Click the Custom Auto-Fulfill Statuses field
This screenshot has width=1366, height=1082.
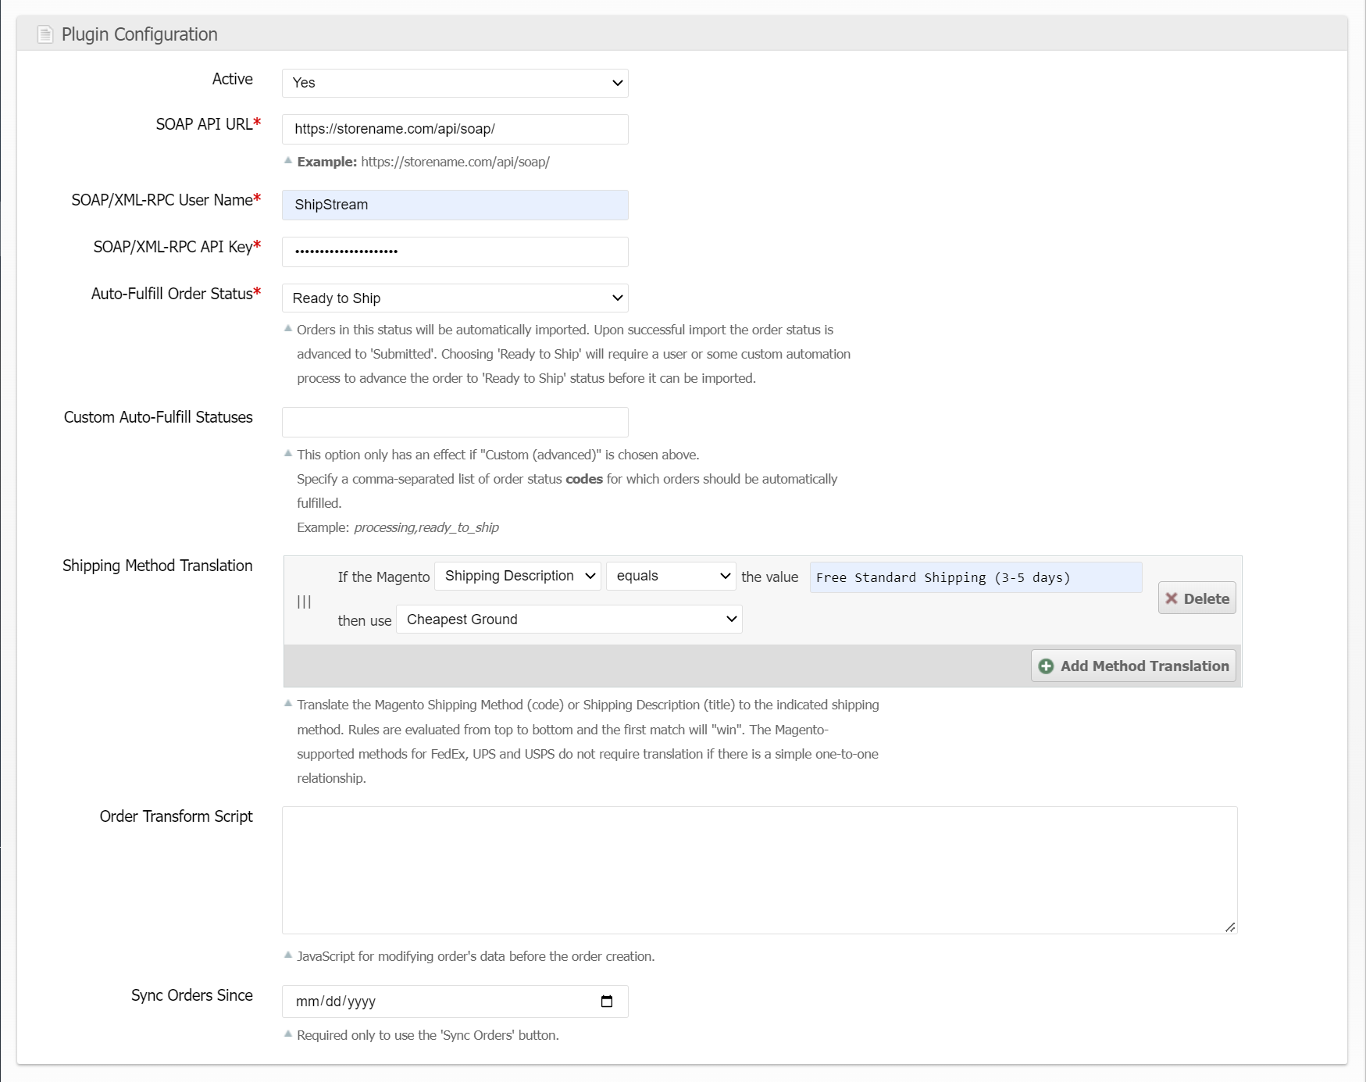[455, 422]
